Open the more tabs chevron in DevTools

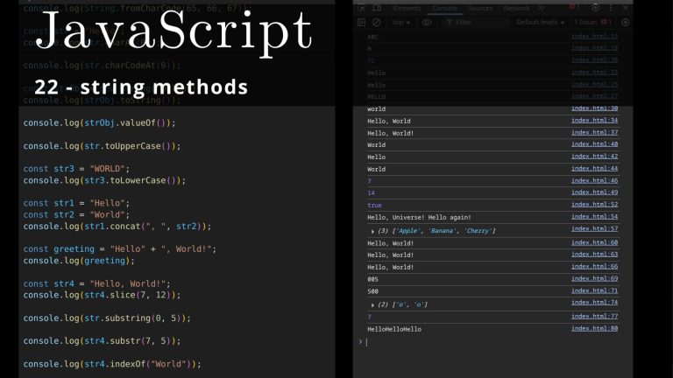point(541,8)
